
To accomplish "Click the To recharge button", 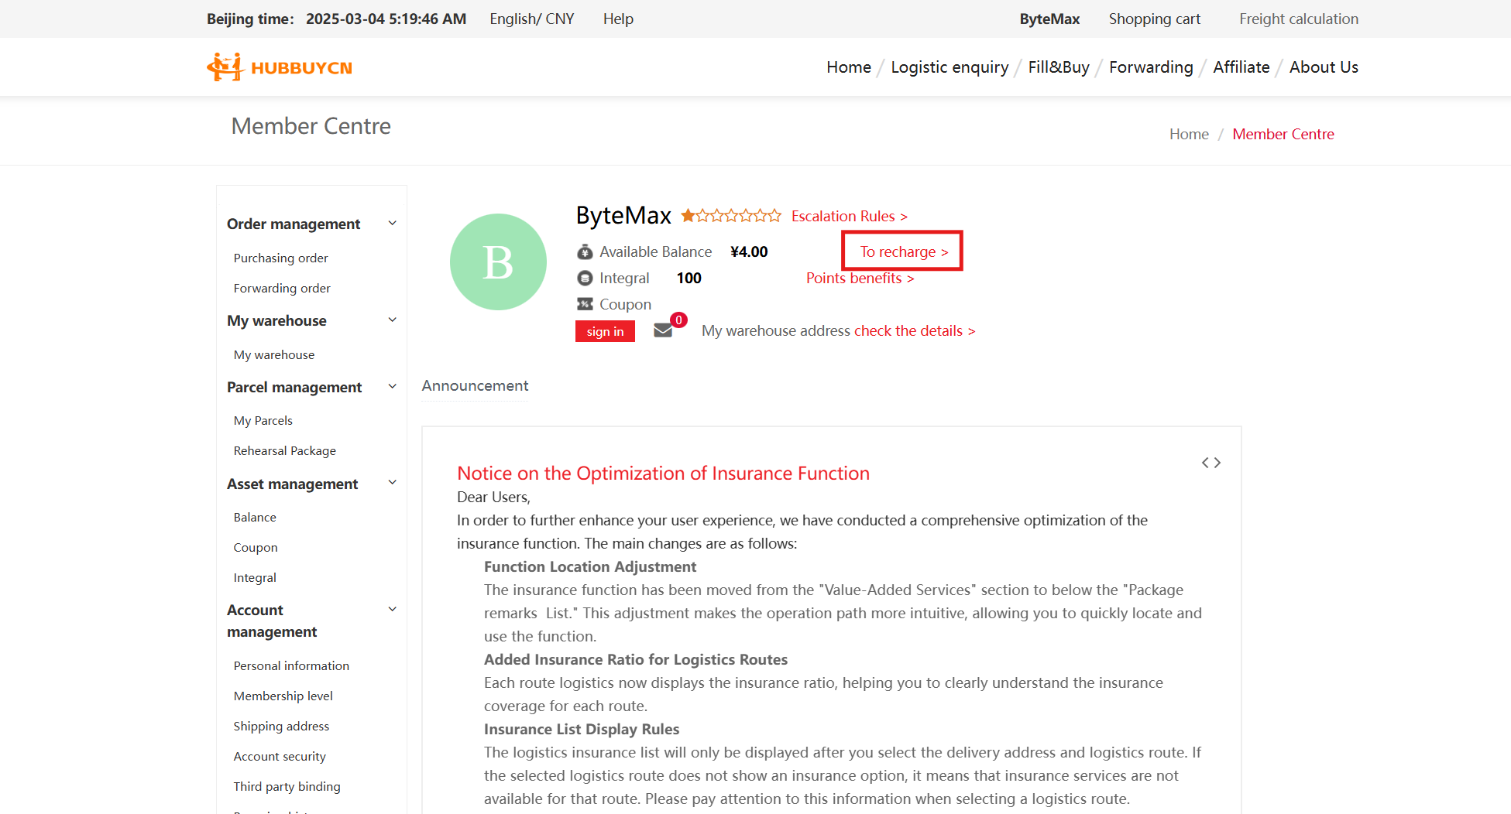I will tap(901, 251).
